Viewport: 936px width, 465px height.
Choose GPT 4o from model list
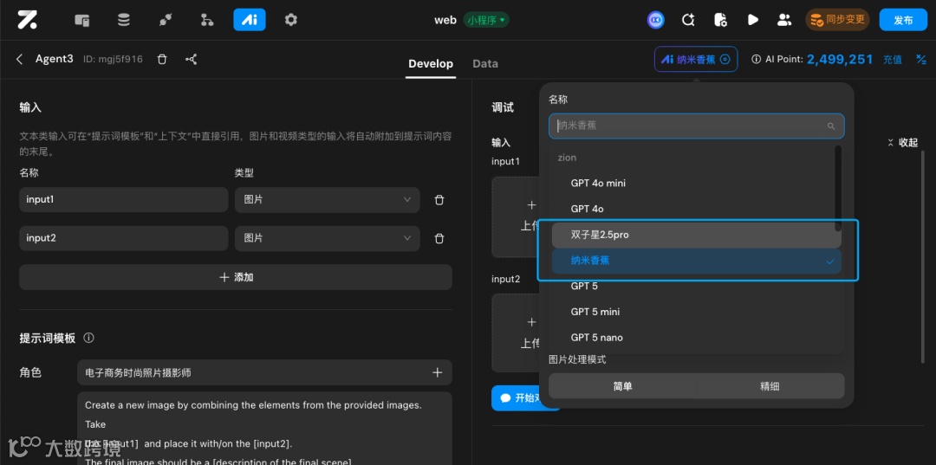[695, 209]
